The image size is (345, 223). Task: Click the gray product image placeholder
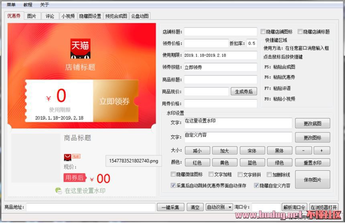(x=36, y=158)
